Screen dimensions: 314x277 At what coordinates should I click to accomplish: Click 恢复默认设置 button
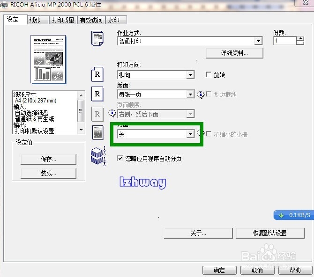pos(270,233)
